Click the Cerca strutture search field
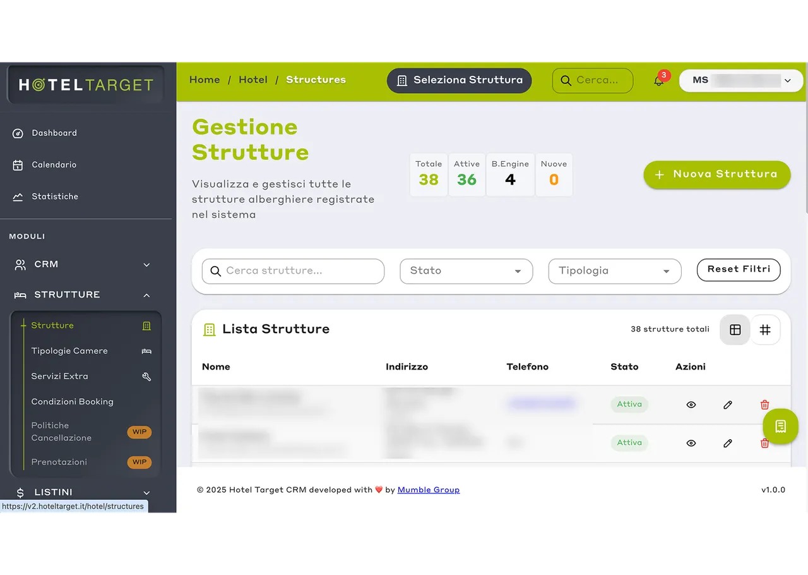This screenshot has height=575, width=808. [292, 270]
